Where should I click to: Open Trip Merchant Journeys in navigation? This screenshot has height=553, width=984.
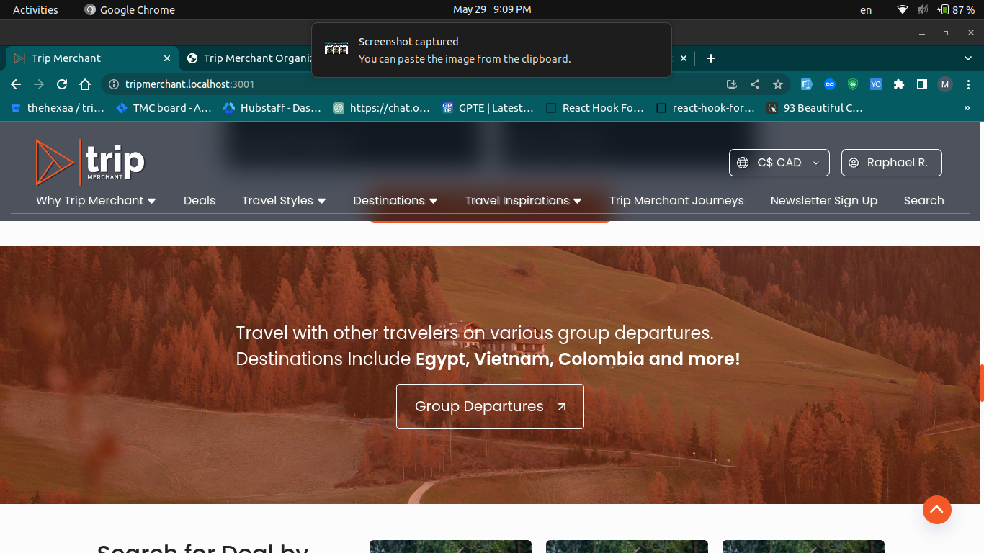pyautogui.click(x=676, y=201)
